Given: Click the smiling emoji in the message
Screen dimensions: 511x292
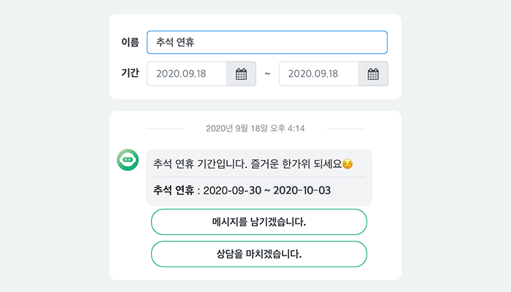Looking at the screenshot, I should tap(347, 164).
